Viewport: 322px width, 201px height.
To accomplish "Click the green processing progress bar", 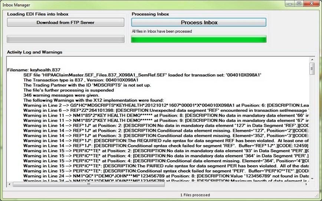I will [x=198, y=39].
